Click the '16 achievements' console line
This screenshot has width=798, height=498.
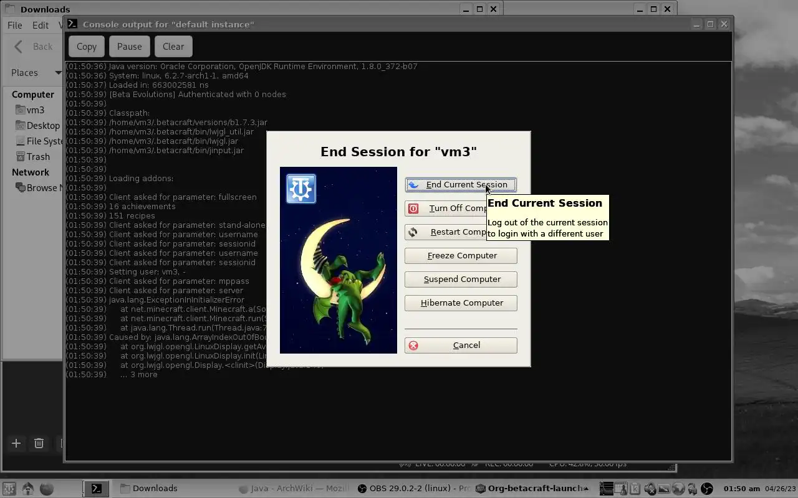pyautogui.click(x=120, y=207)
